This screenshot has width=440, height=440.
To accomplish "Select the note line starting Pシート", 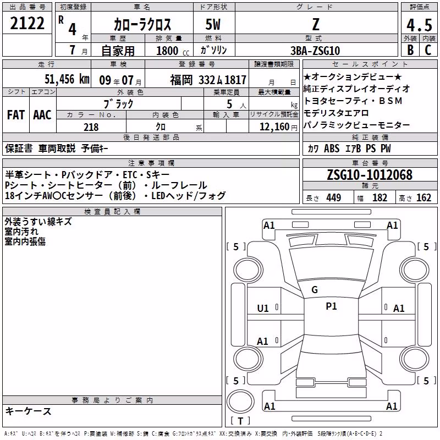I will pyautogui.click(x=106, y=185).
